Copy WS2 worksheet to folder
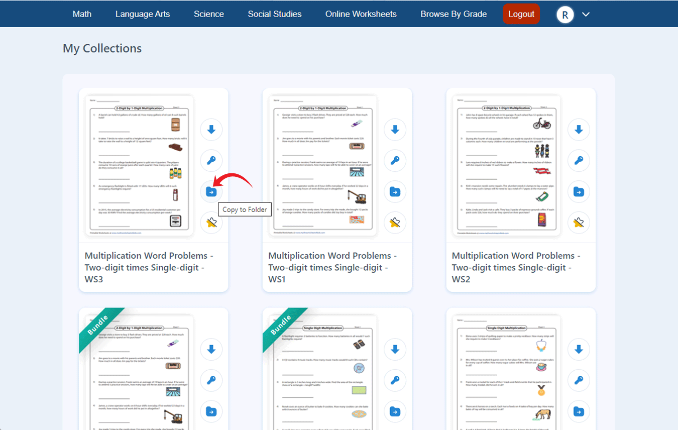The height and width of the screenshot is (430, 678). 579,191
